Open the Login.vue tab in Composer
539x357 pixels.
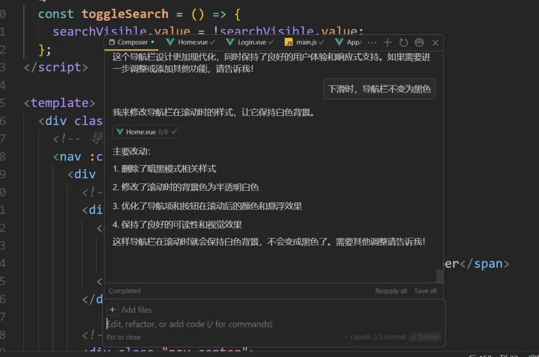(250, 42)
